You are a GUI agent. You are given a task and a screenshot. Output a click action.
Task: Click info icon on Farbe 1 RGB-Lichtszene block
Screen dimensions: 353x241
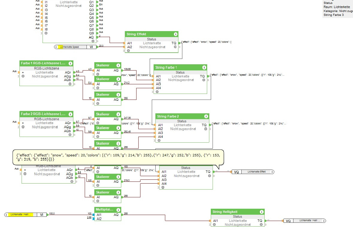(x=70, y=63)
